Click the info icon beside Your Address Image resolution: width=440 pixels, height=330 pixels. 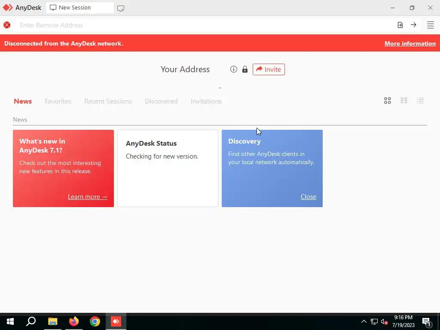tap(233, 69)
